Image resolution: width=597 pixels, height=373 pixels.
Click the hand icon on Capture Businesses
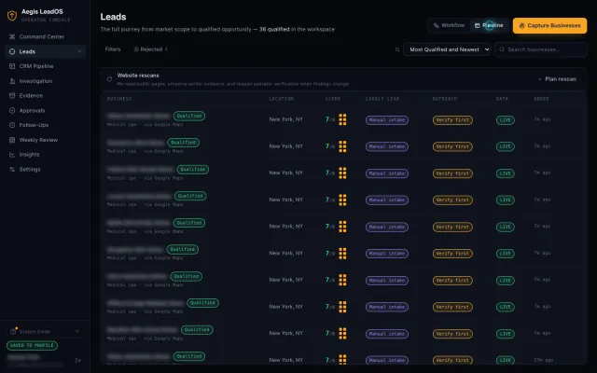(x=522, y=25)
